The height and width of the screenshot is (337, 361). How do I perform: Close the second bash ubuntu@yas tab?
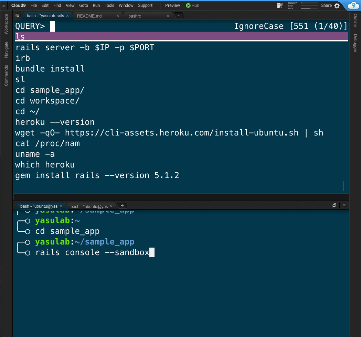click(111, 206)
